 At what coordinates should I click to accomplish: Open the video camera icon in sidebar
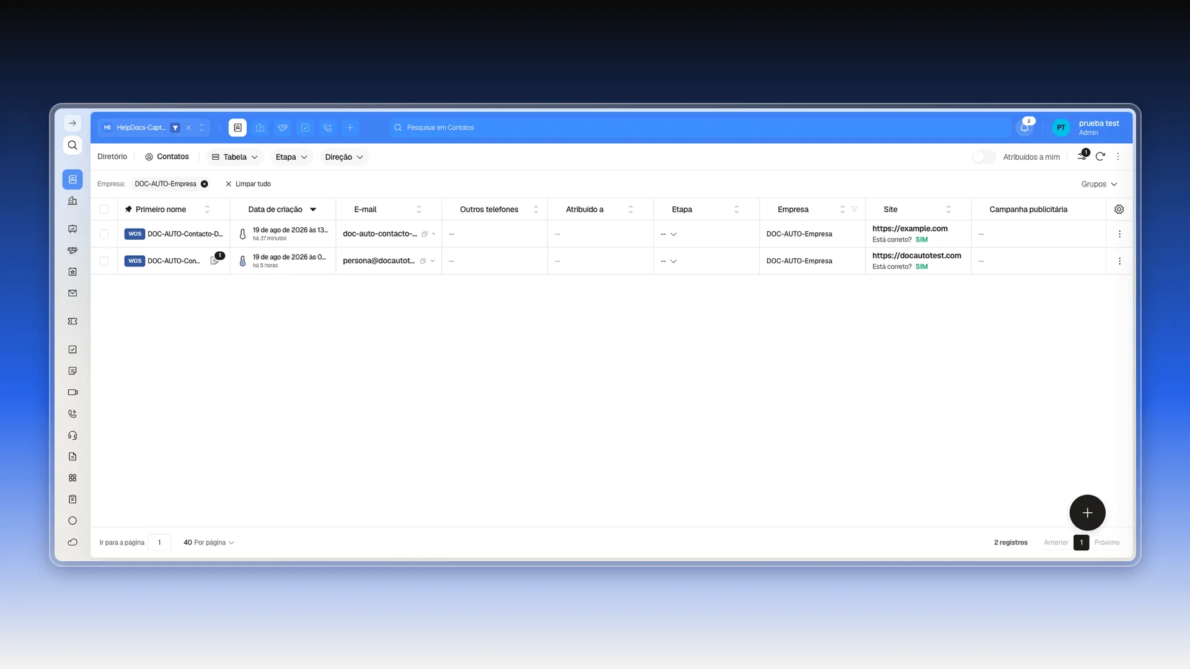click(x=73, y=392)
